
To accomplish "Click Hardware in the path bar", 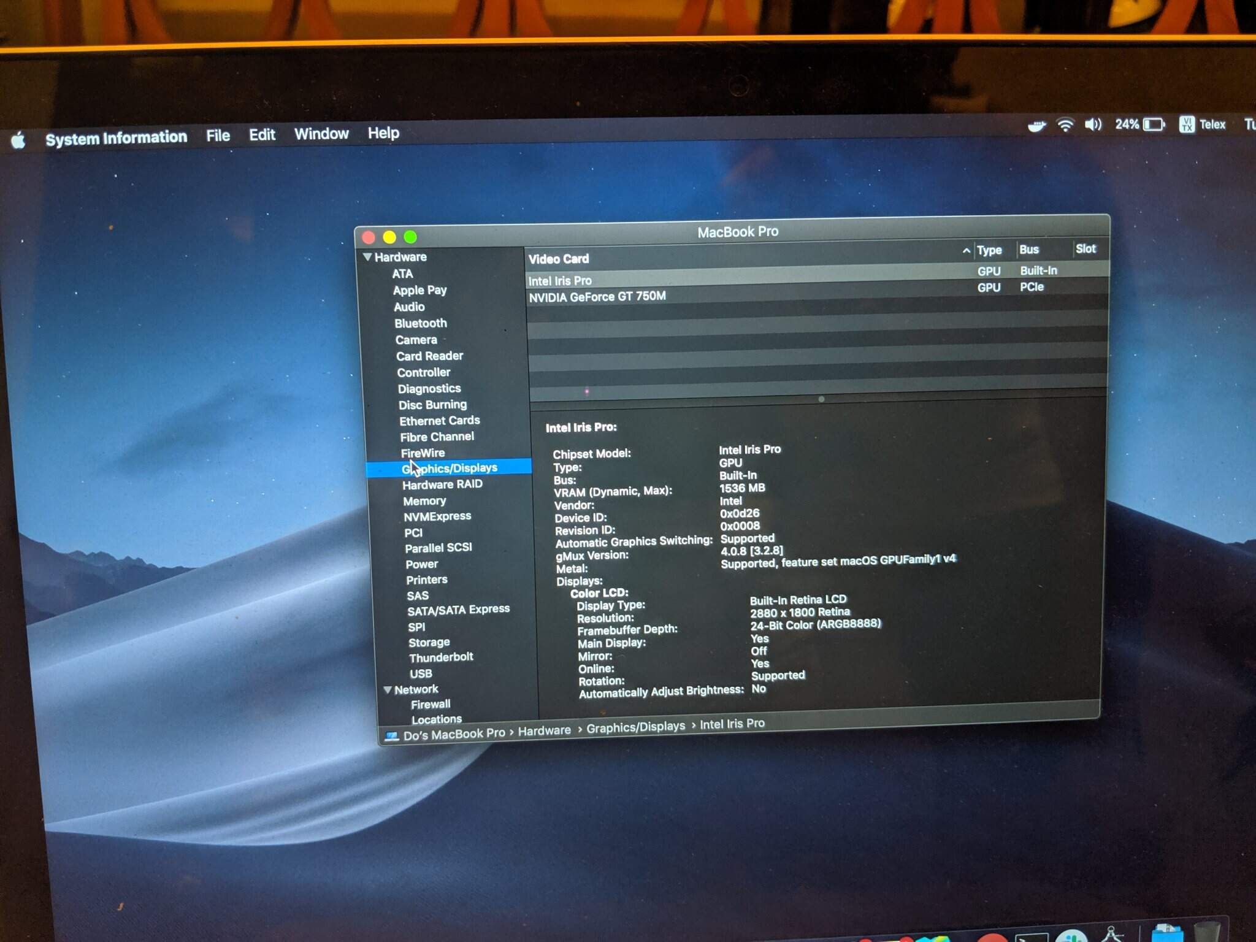I will (544, 730).
